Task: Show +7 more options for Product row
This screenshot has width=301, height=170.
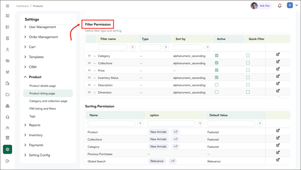Action: (176, 132)
